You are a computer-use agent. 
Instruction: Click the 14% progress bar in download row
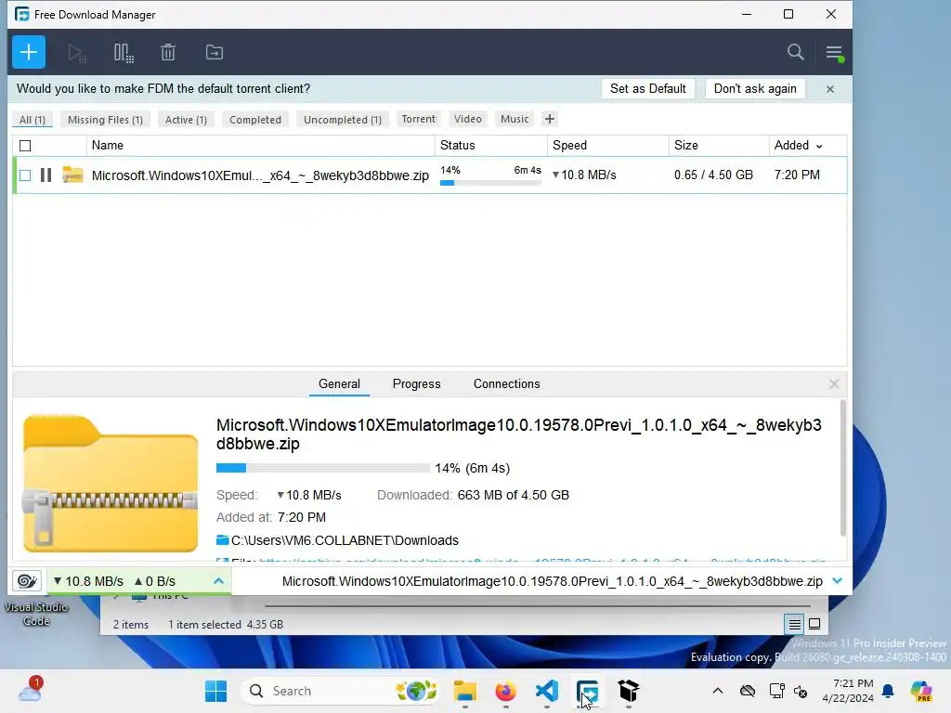[x=490, y=183]
